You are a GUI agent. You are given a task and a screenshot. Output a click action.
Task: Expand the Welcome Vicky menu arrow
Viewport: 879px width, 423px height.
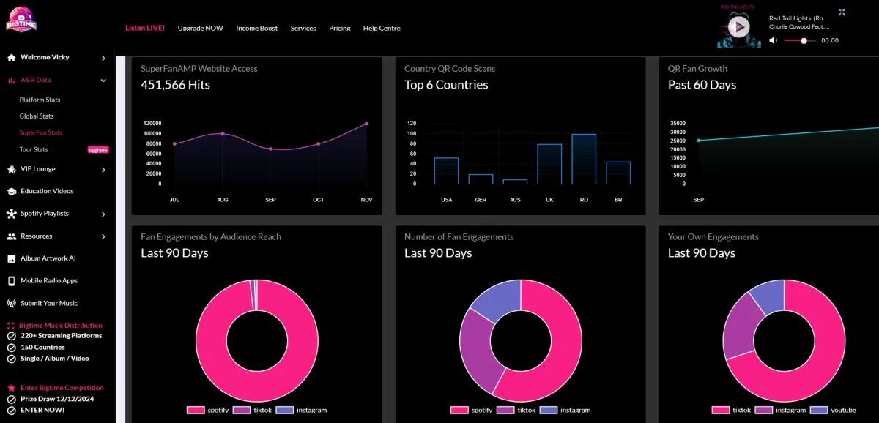pyautogui.click(x=103, y=58)
